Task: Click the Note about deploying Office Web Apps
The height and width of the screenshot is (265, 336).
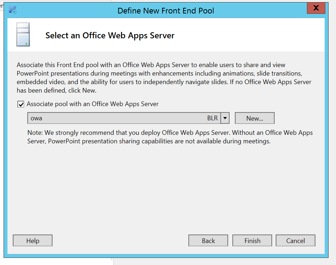Action: 170,137
